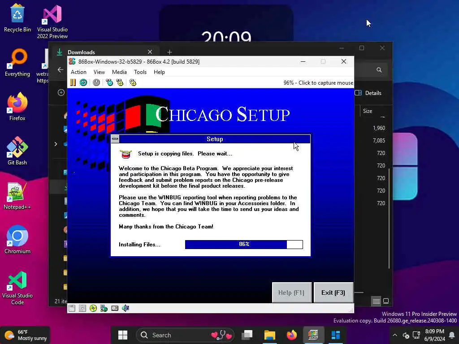Show hidden system tray icons chevron
This screenshot has height=344, width=459.
(x=395, y=335)
